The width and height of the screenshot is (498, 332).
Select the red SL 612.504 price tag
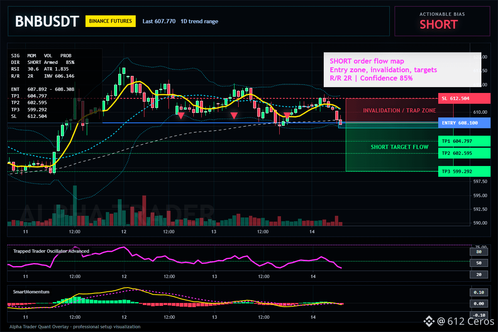[464, 98]
